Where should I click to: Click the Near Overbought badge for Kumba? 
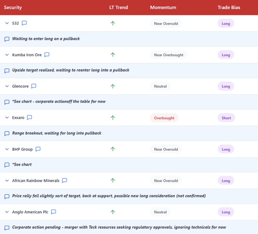tap(169, 55)
